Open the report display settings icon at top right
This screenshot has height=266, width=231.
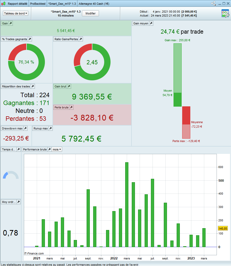(225, 13)
